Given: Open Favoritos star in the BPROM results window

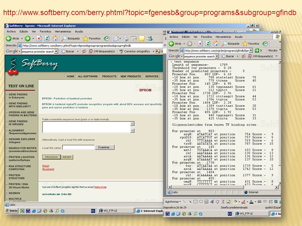Looking at the screenshot, I should point(251,44).
